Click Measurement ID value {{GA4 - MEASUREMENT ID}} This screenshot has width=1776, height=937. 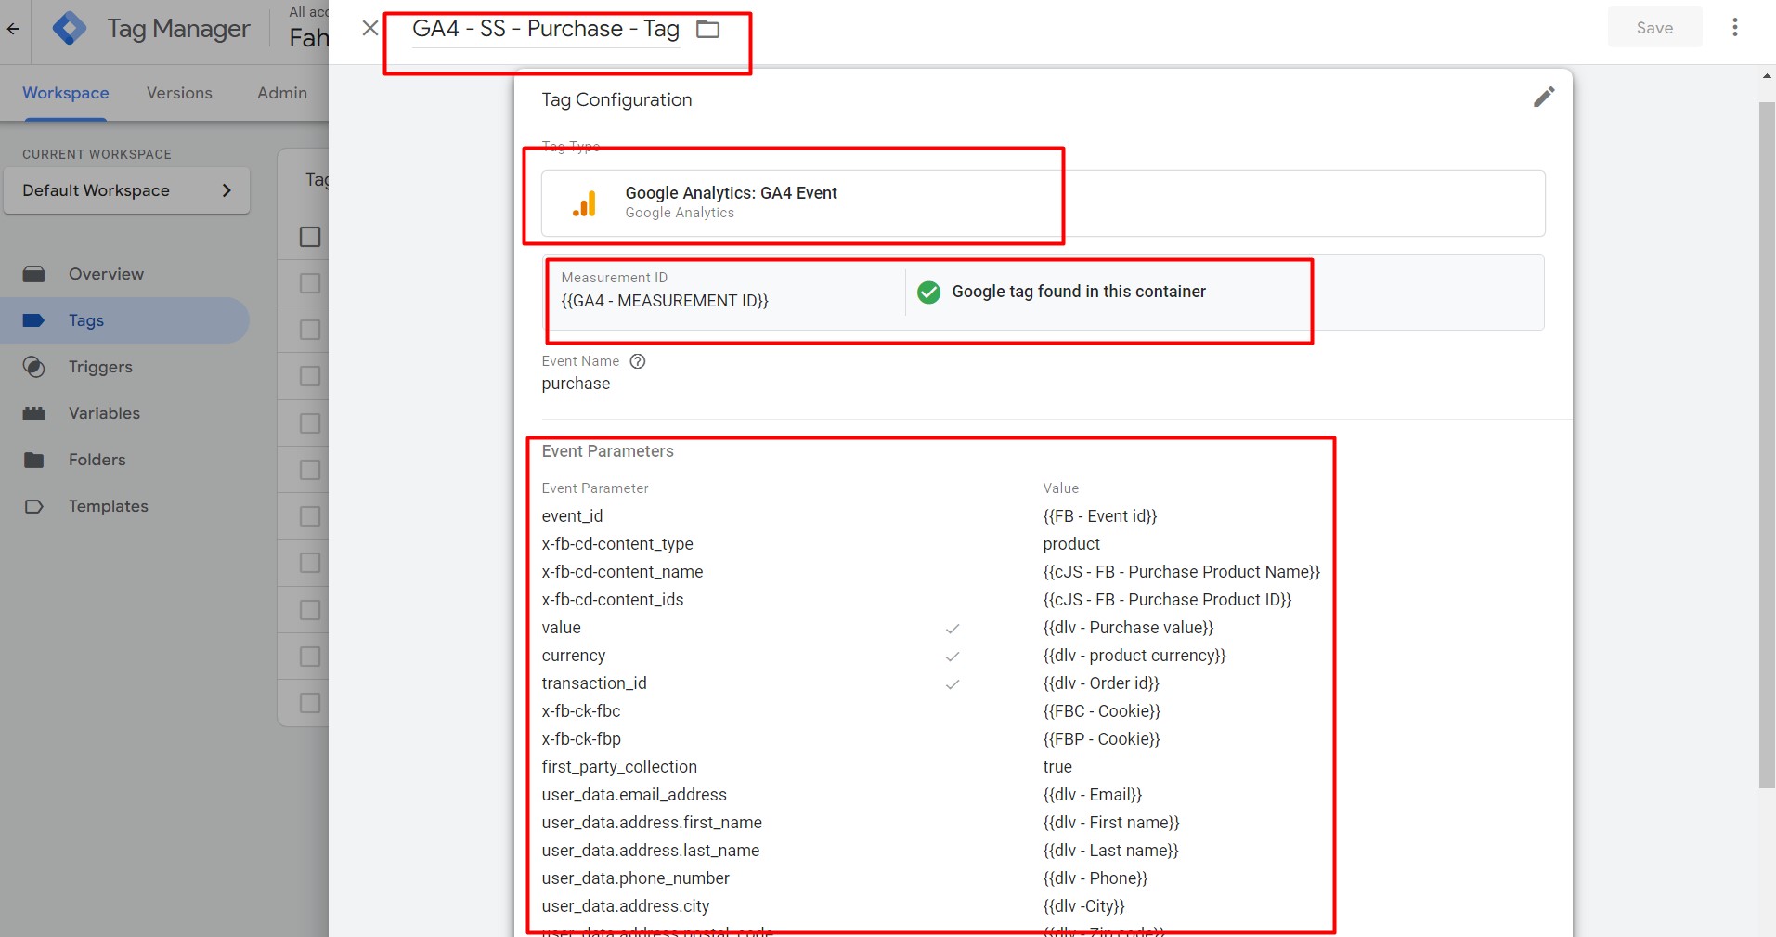[x=665, y=301]
